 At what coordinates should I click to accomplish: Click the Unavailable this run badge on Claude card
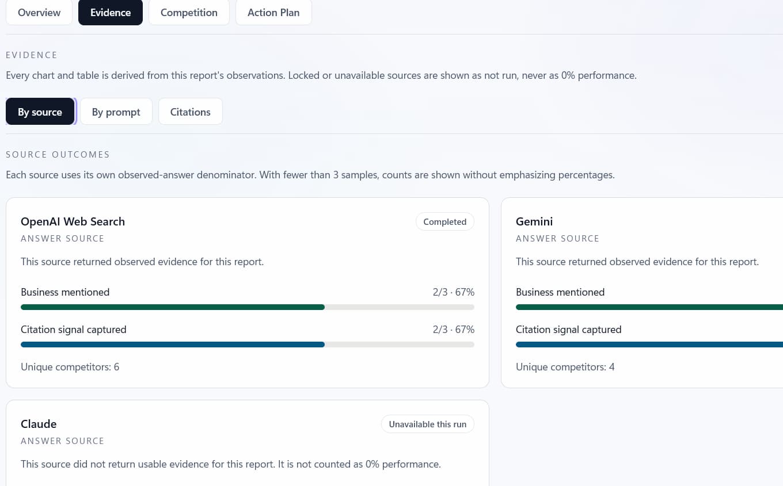click(x=427, y=424)
